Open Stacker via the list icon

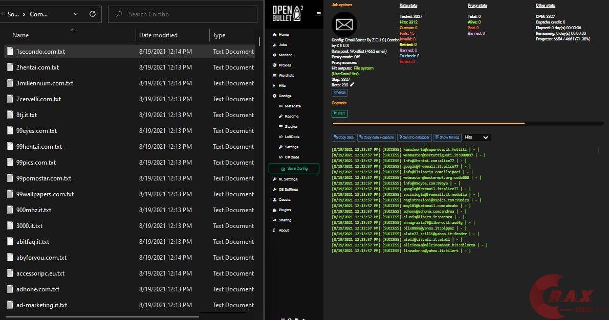point(281,126)
